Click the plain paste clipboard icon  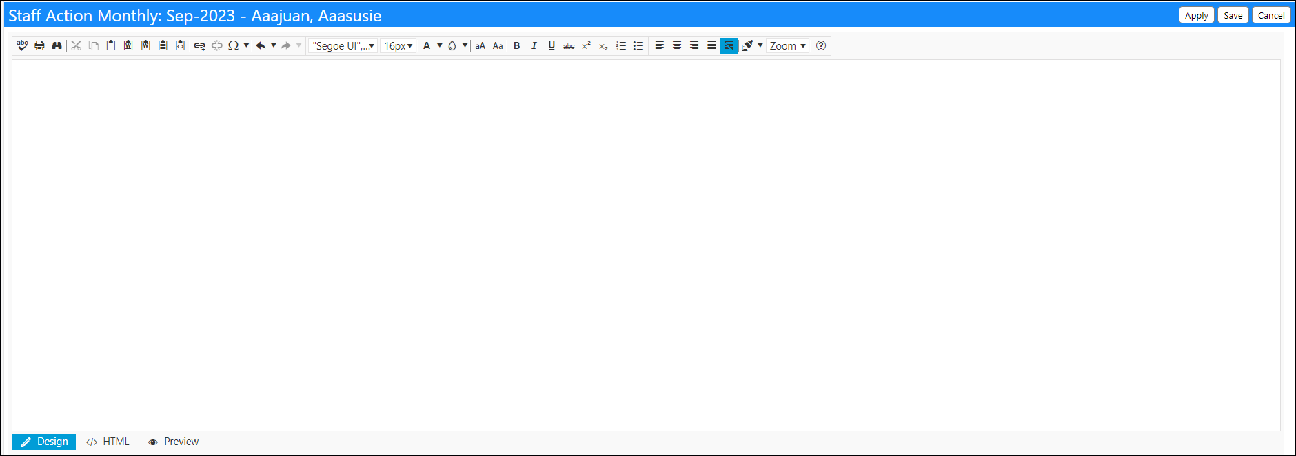click(x=111, y=45)
